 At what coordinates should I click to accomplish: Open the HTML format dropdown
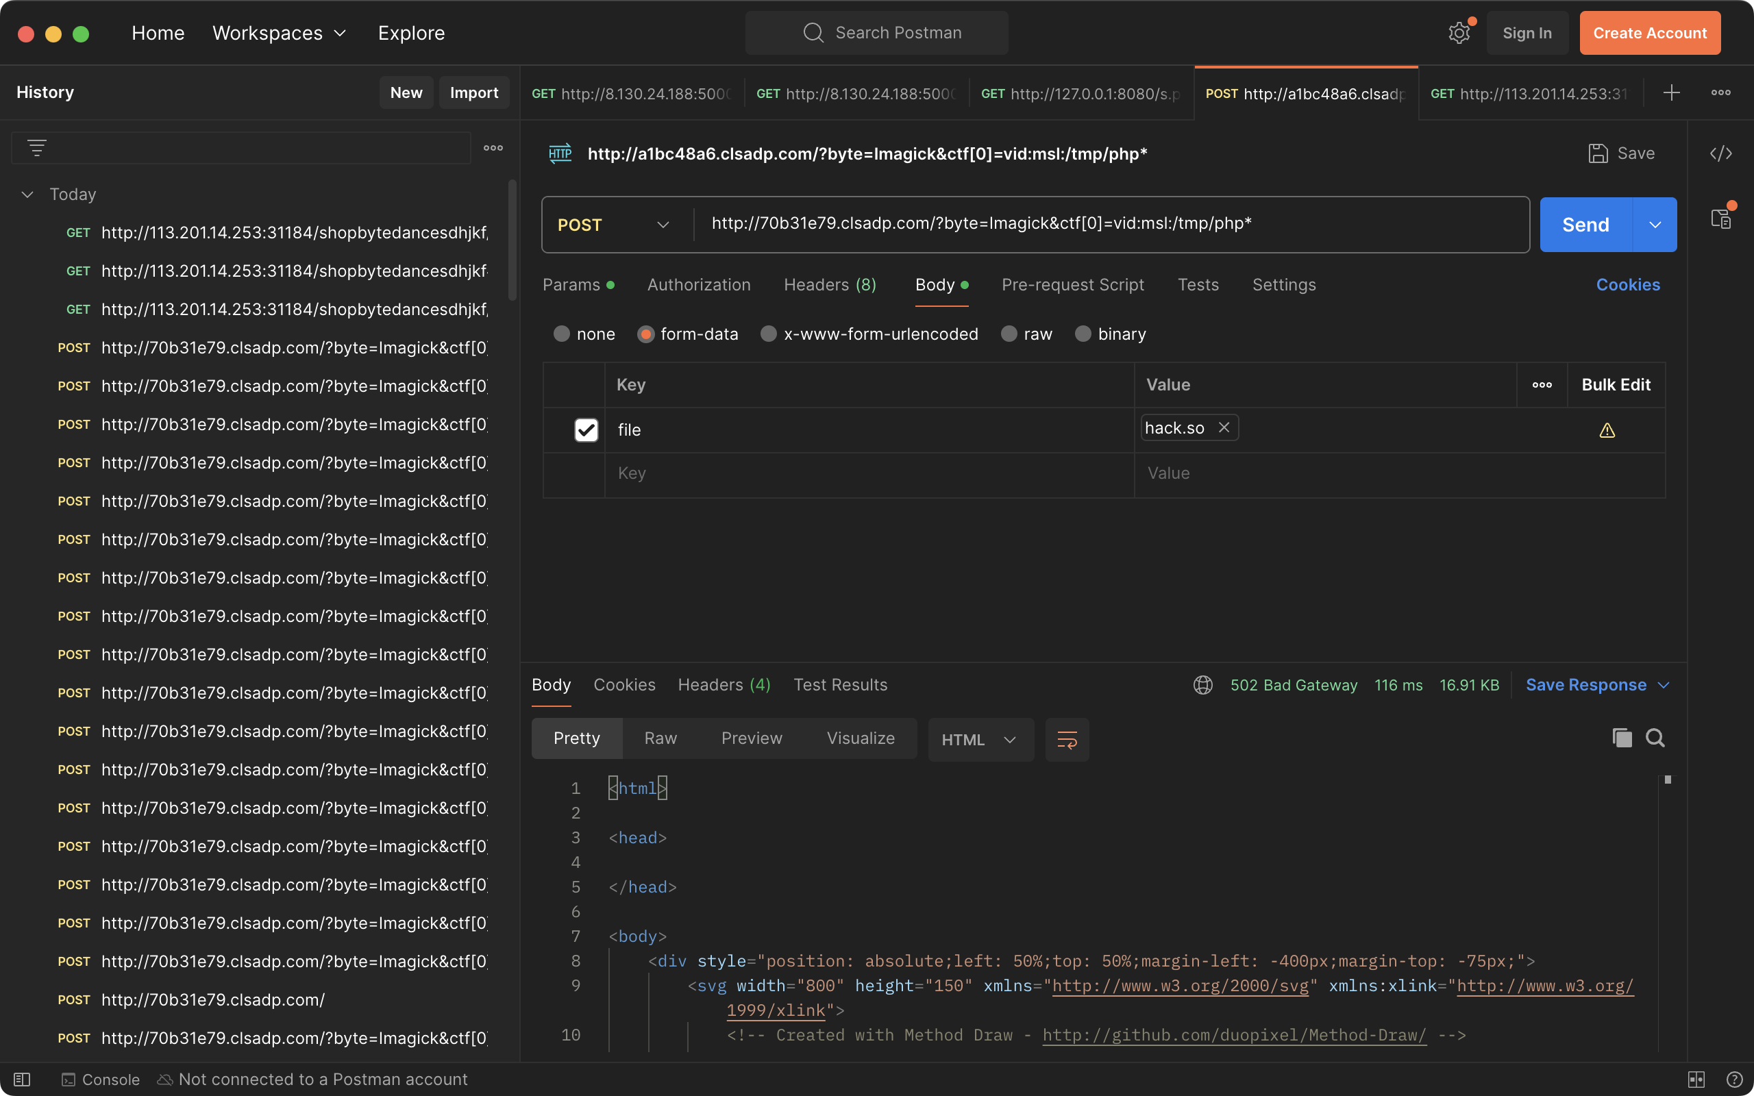(x=980, y=739)
